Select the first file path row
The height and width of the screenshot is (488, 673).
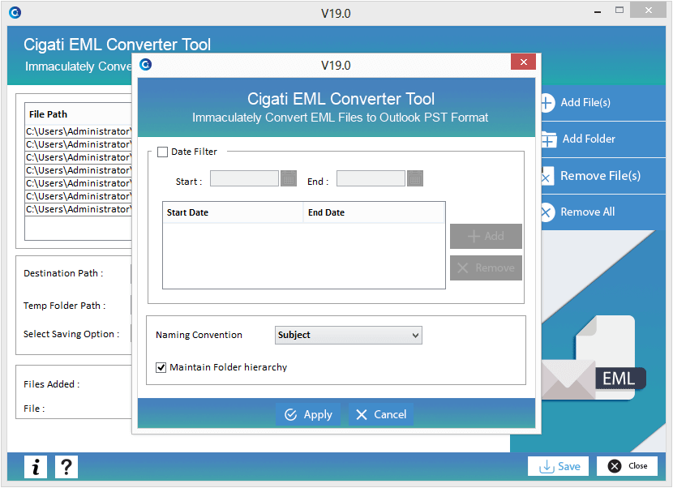click(x=78, y=131)
